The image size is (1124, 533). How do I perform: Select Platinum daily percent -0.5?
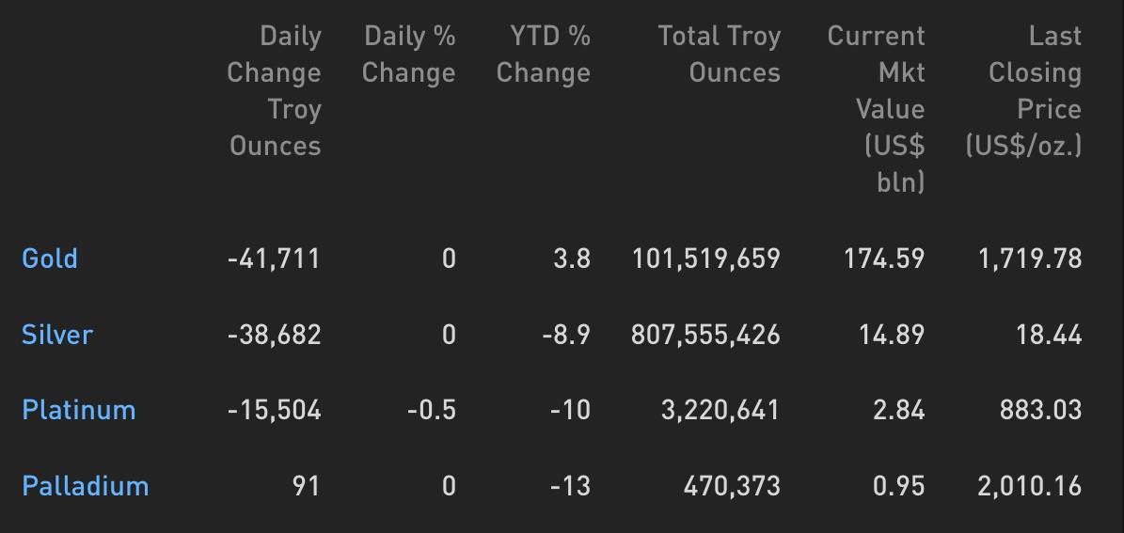coord(432,411)
